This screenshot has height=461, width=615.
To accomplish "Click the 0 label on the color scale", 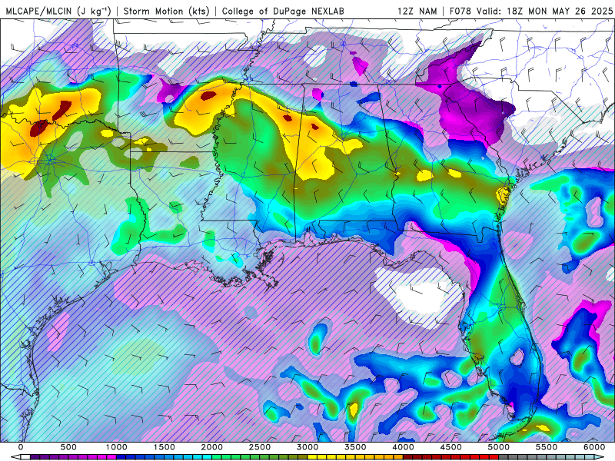I will point(21,447).
